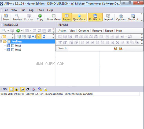The height and width of the screenshot is (129, 144).
Task: Expand overflow of Report icon toolbar first row
Action: [x=142, y=36]
